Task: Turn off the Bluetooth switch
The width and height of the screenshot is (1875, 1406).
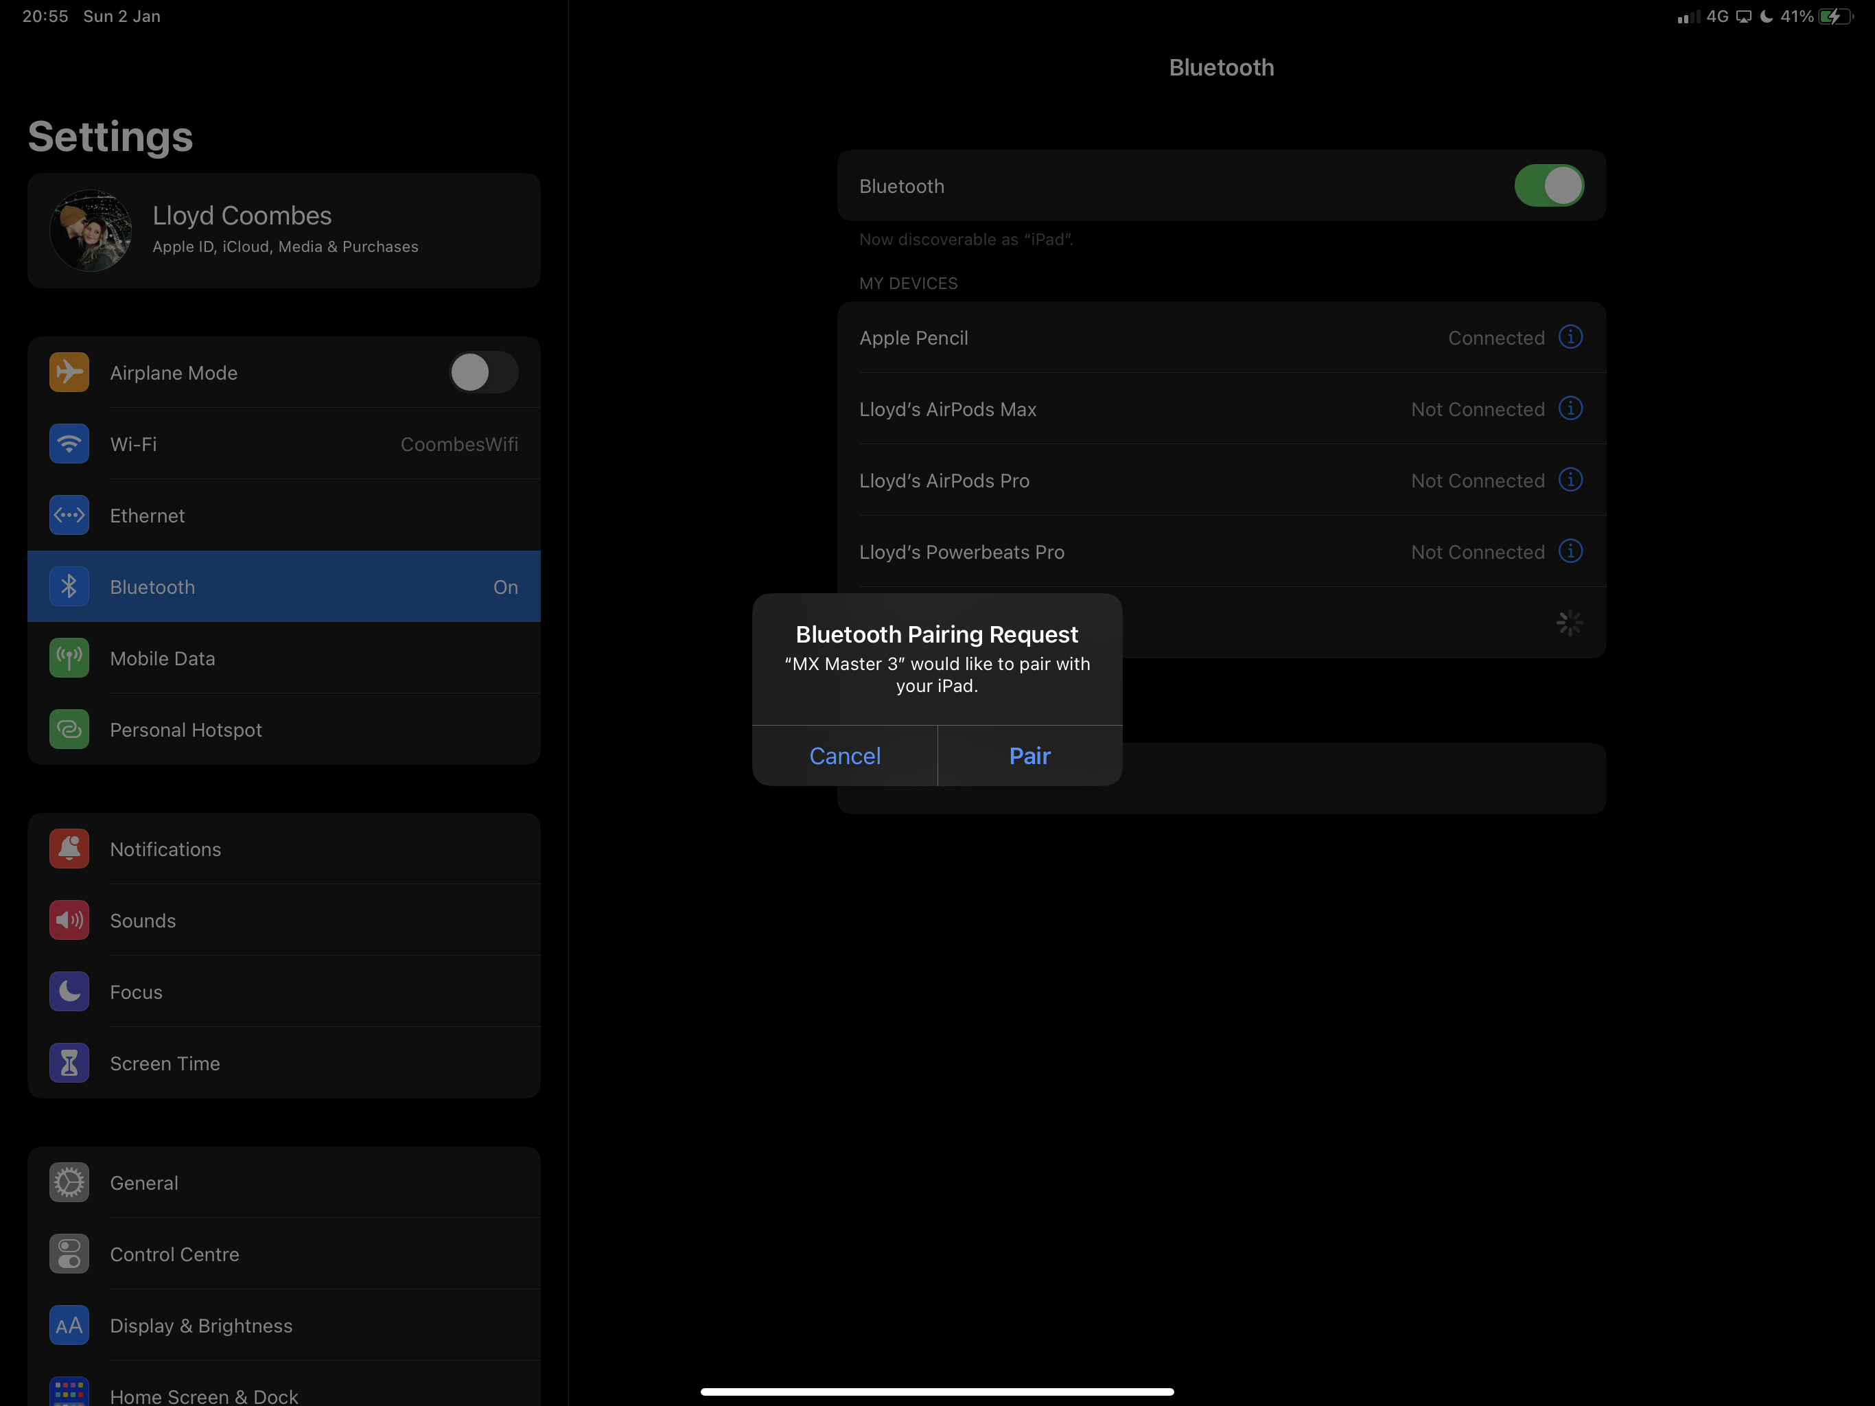Action: point(1548,186)
